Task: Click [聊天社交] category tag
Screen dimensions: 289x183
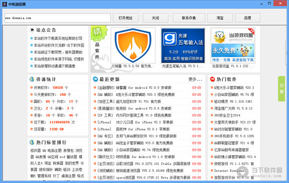Action: (x=106, y=157)
